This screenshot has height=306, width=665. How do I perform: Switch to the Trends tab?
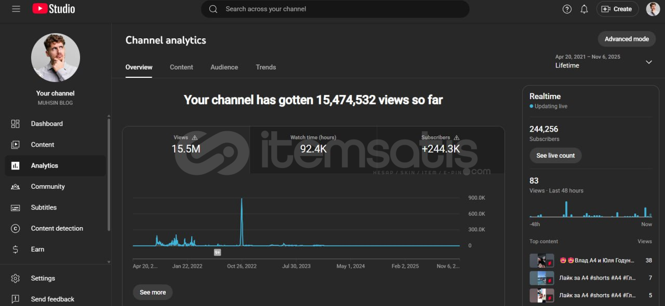click(x=265, y=67)
